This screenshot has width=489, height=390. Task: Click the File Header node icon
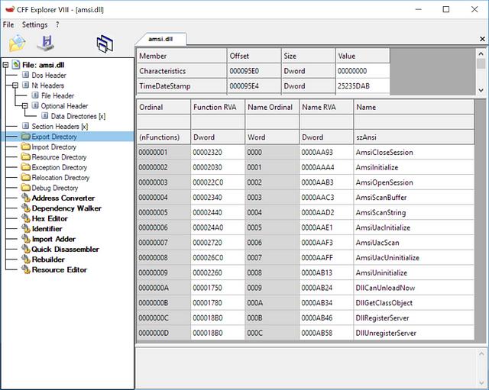(35, 95)
